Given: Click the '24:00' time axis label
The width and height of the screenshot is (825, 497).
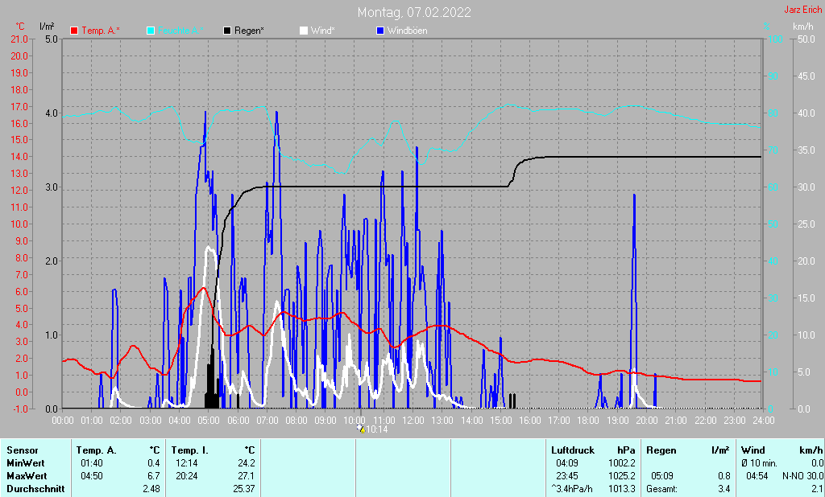Looking at the screenshot, I should (x=764, y=421).
